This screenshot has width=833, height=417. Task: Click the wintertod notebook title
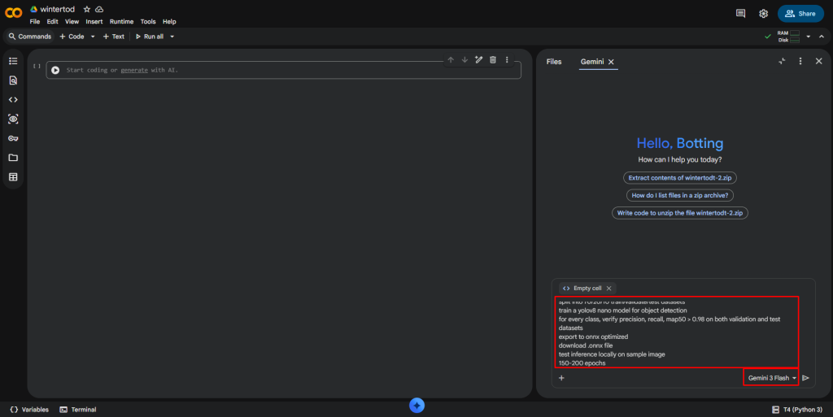(58, 9)
